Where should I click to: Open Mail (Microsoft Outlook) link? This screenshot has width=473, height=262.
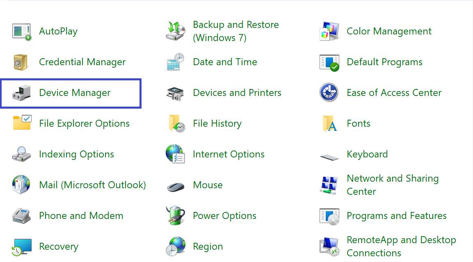click(92, 185)
